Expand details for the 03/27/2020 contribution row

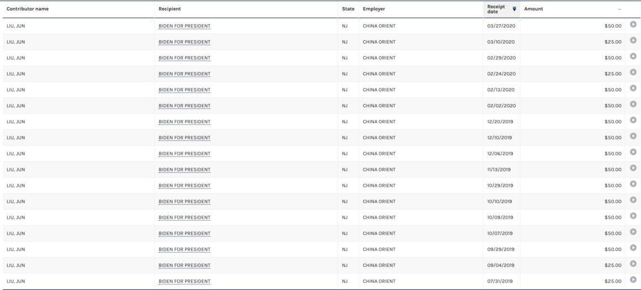(633, 25)
